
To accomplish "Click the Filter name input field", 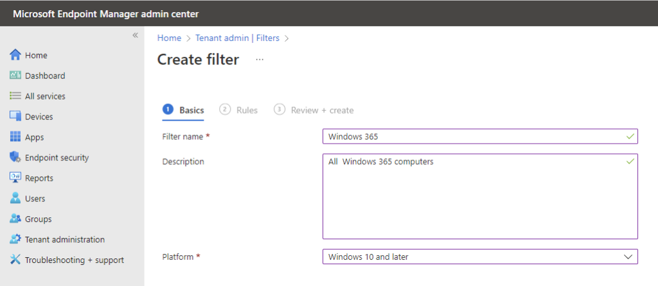I will click(480, 137).
